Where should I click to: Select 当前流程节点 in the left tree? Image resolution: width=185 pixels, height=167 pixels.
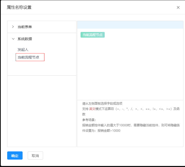coord(28,57)
